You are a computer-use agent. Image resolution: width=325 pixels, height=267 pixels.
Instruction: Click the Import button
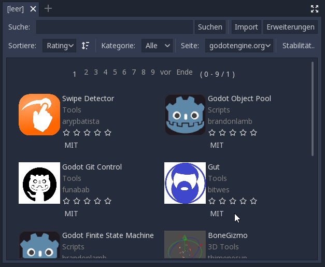[x=246, y=27]
